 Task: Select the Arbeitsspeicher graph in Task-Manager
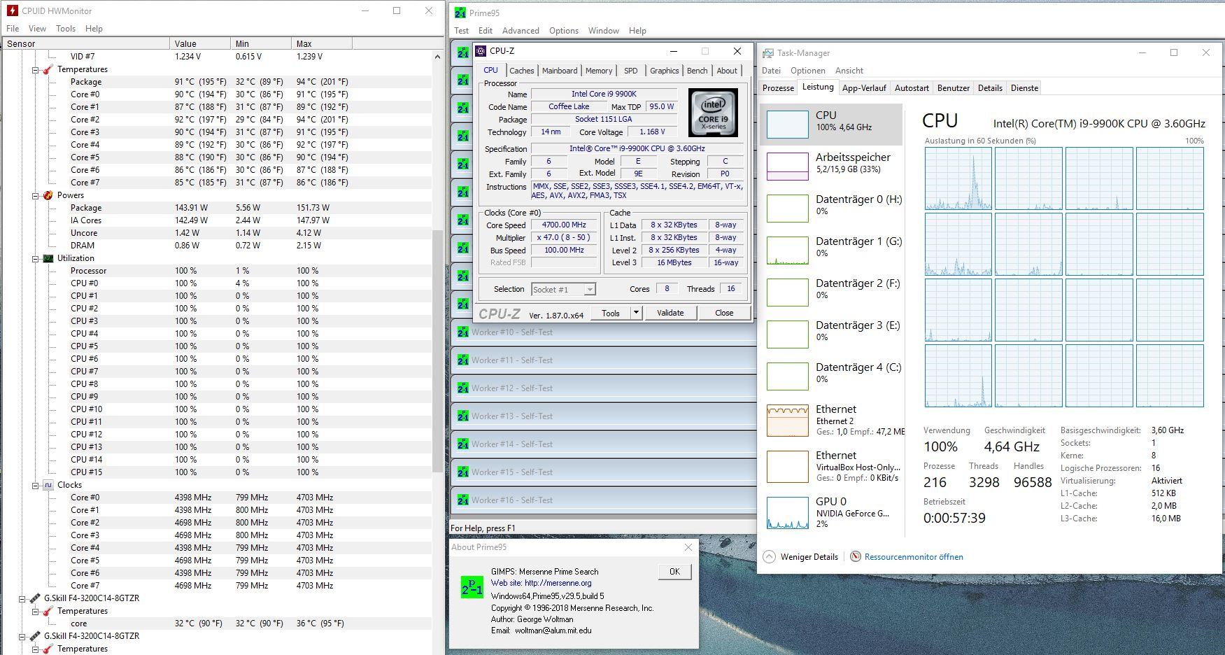[787, 167]
